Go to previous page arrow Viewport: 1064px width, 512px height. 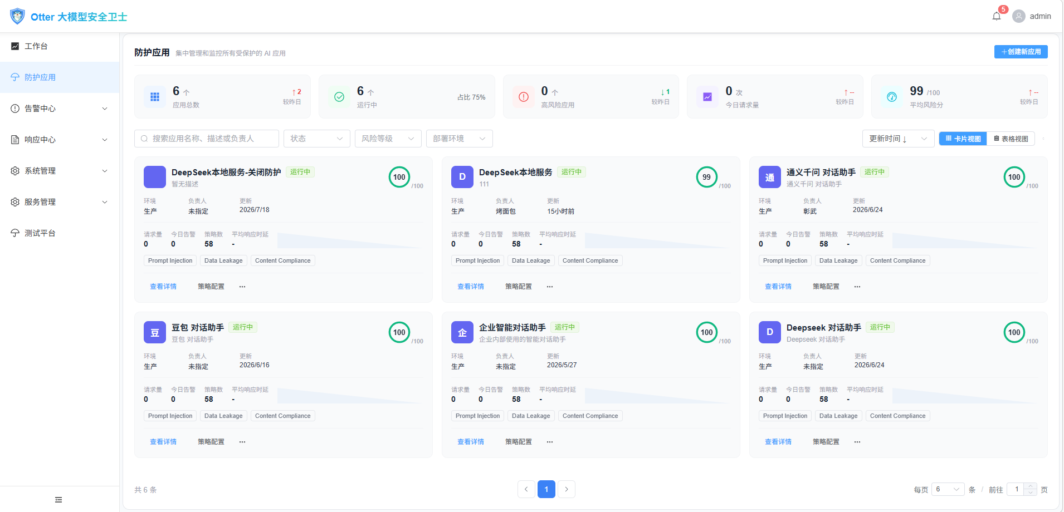(x=526, y=489)
